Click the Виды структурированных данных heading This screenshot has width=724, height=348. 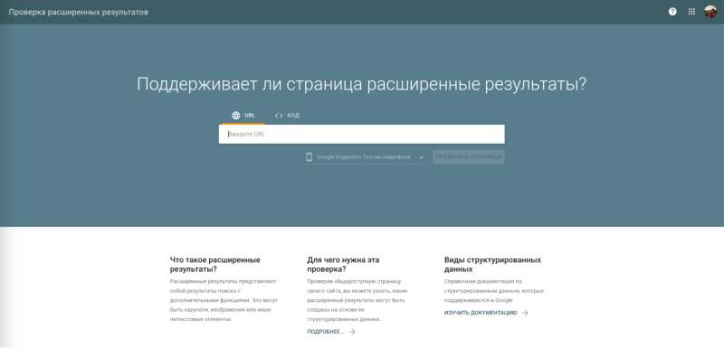click(492, 264)
